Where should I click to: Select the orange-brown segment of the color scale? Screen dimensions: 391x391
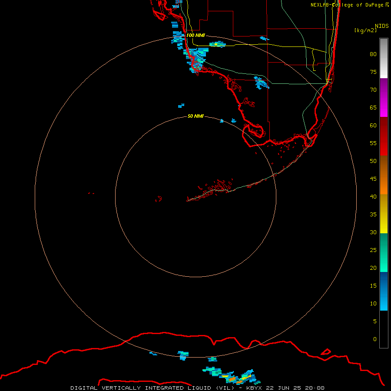coord(384,175)
